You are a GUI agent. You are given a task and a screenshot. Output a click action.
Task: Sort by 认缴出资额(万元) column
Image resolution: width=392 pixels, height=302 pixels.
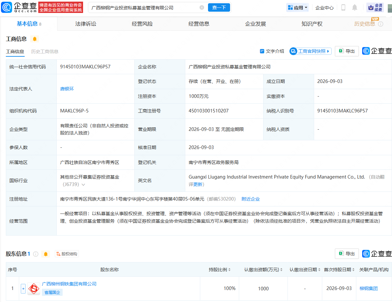pyautogui.click(x=281, y=270)
